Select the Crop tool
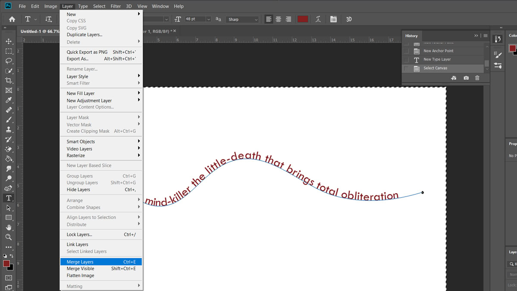 coord(9,81)
